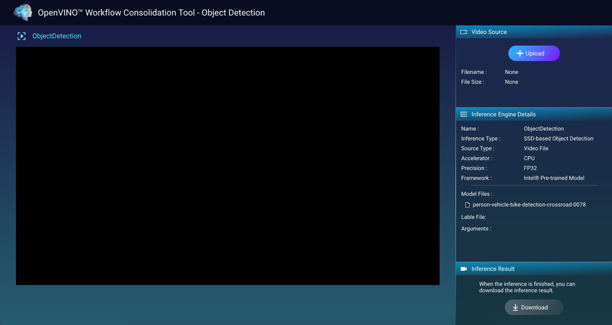Click the OpenVINO Workflow Consolidation Tool title
The image size is (612, 325).
pyautogui.click(x=151, y=12)
